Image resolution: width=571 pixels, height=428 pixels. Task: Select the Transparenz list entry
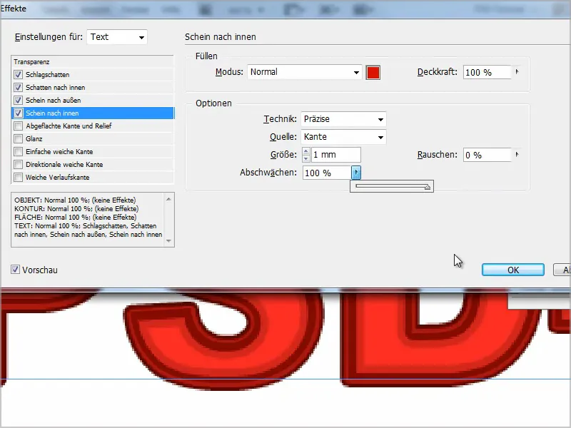pos(93,62)
